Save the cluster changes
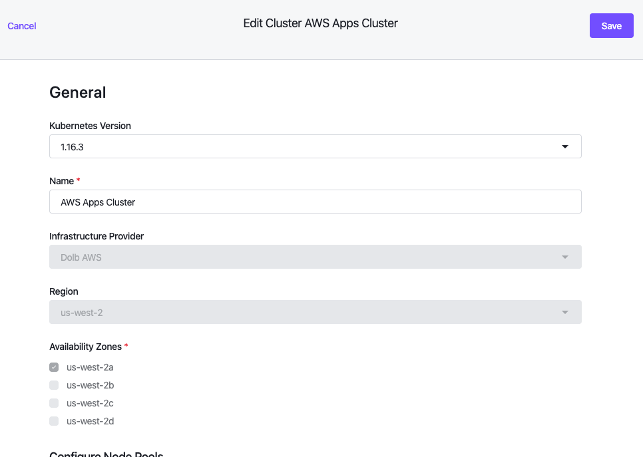643x457 pixels. (612, 26)
